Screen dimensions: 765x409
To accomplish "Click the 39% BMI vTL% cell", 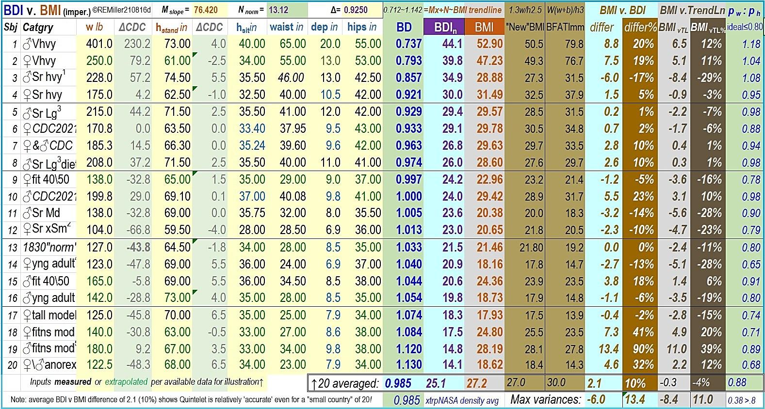I will coord(712,349).
